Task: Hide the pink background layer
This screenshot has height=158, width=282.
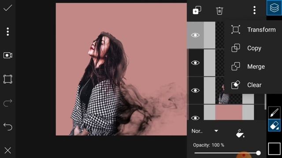Action: click(195, 118)
